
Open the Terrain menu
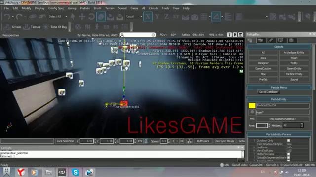(110, 8)
